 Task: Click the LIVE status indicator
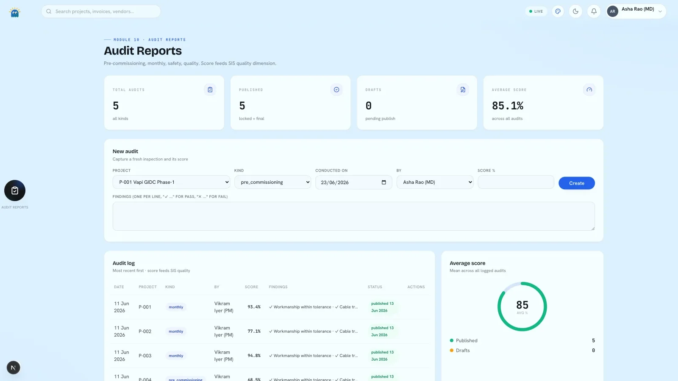coord(536,11)
